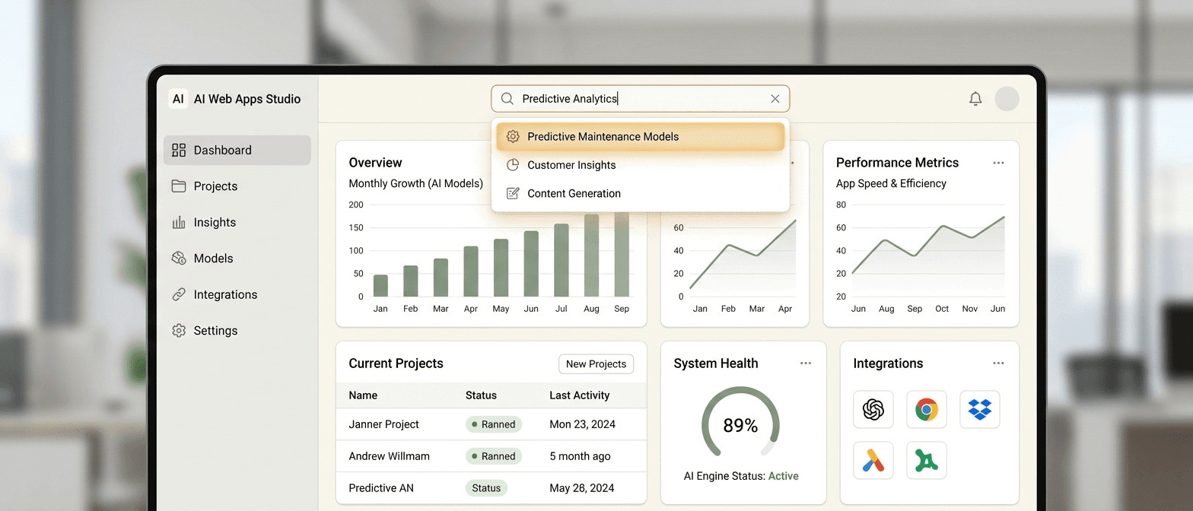Screen dimensions: 1193x511
Task: Click Ranned badge for Andrew Willmam
Action: click(x=494, y=456)
